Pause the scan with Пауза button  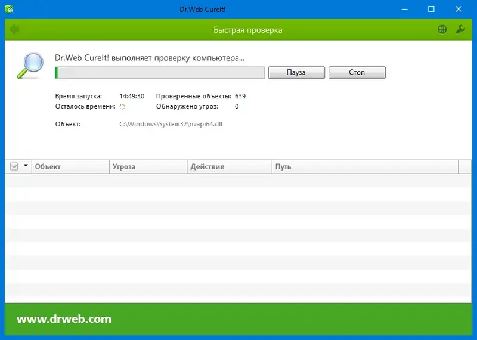click(x=296, y=72)
